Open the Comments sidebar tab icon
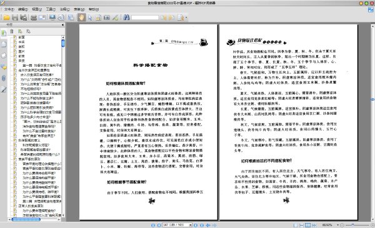375x228 pixels. point(4,67)
